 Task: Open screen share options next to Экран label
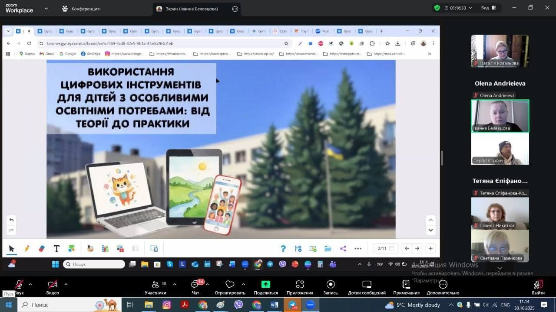[x=235, y=9]
